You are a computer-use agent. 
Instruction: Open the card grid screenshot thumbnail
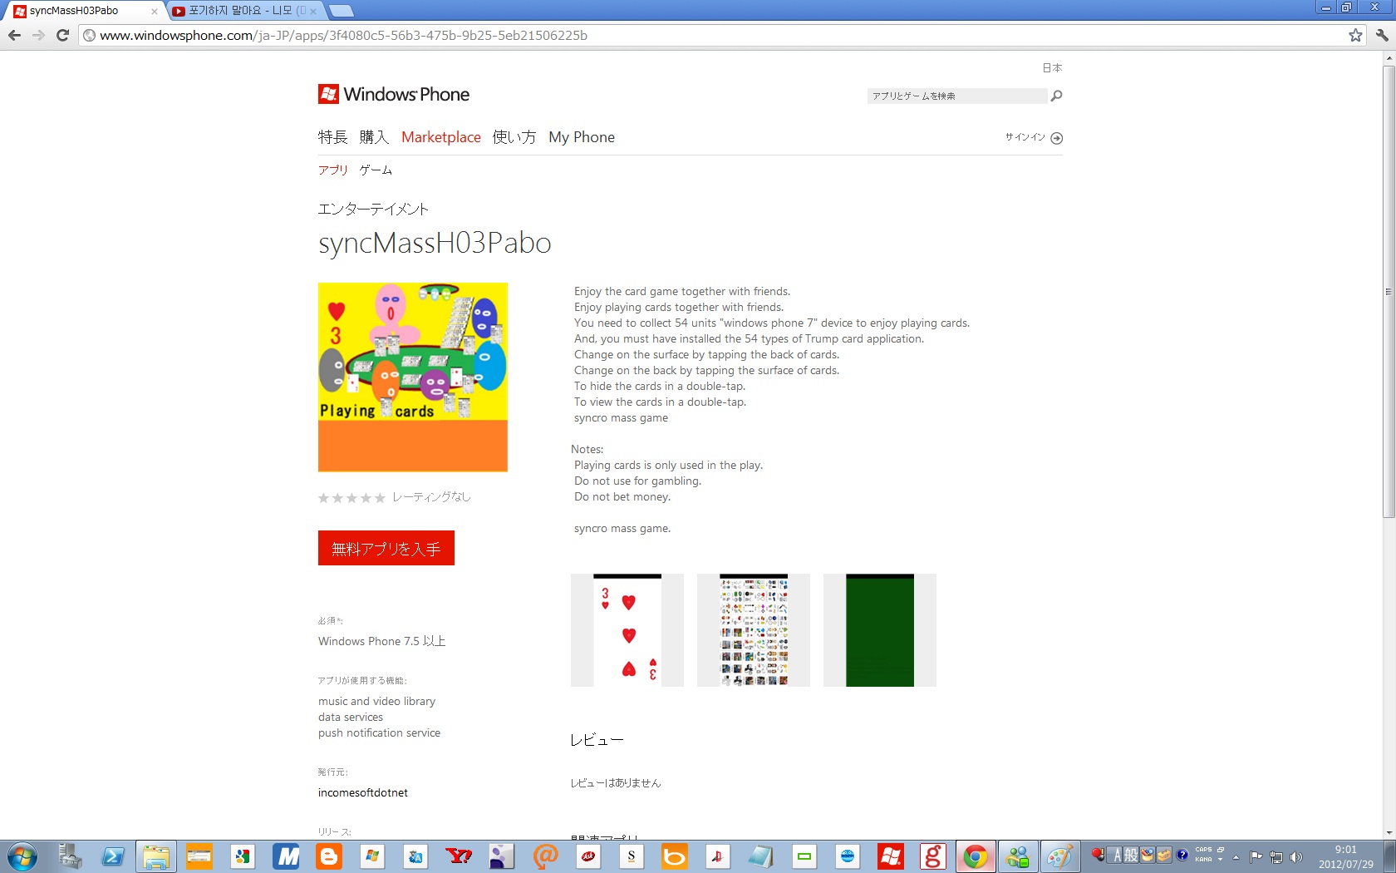[x=754, y=630]
